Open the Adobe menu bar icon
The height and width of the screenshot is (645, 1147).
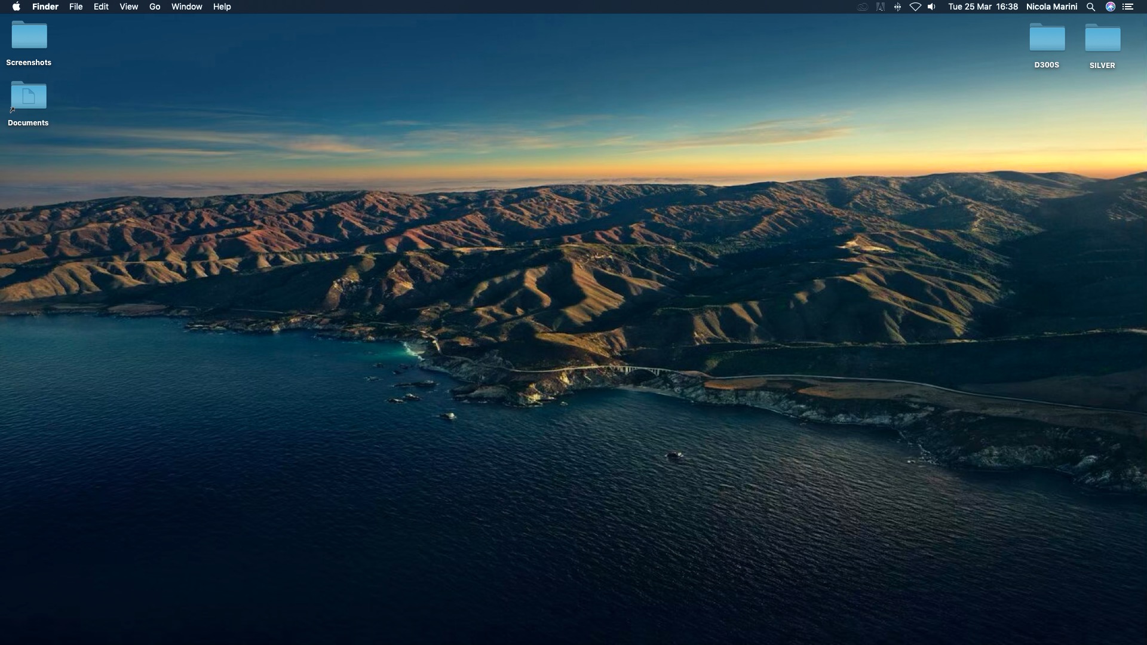point(881,7)
